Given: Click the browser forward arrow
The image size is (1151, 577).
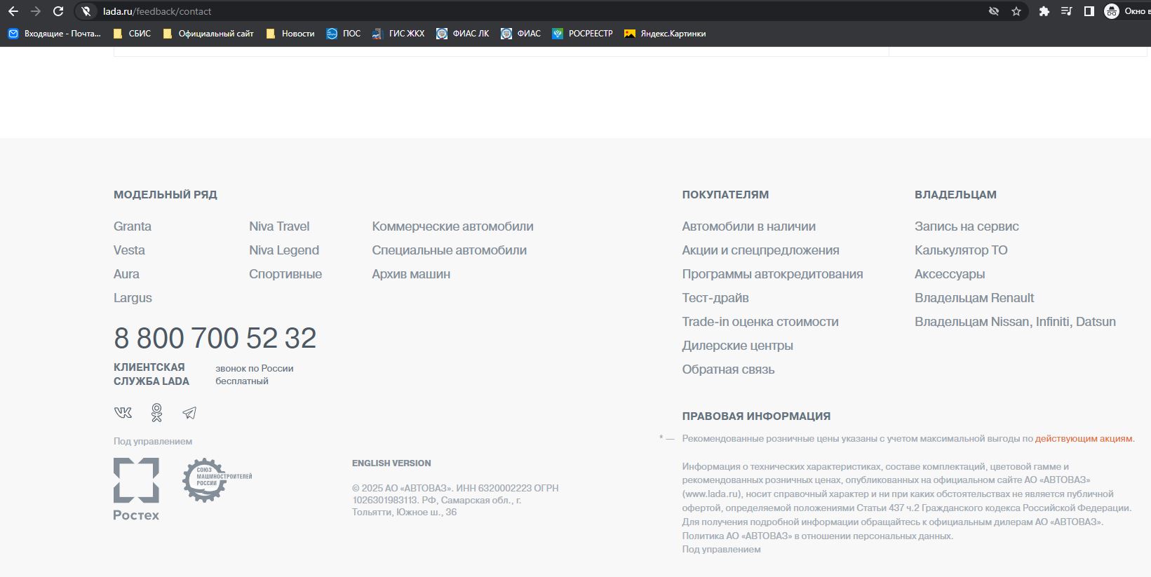Looking at the screenshot, I should [x=36, y=11].
